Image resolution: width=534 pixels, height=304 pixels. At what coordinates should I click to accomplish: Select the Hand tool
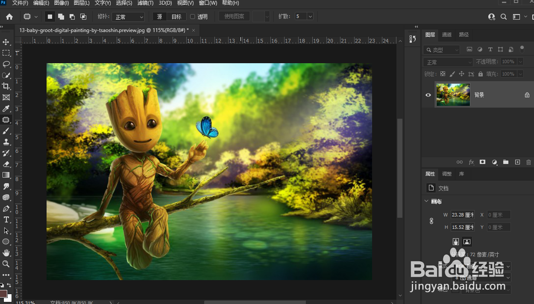click(6, 253)
